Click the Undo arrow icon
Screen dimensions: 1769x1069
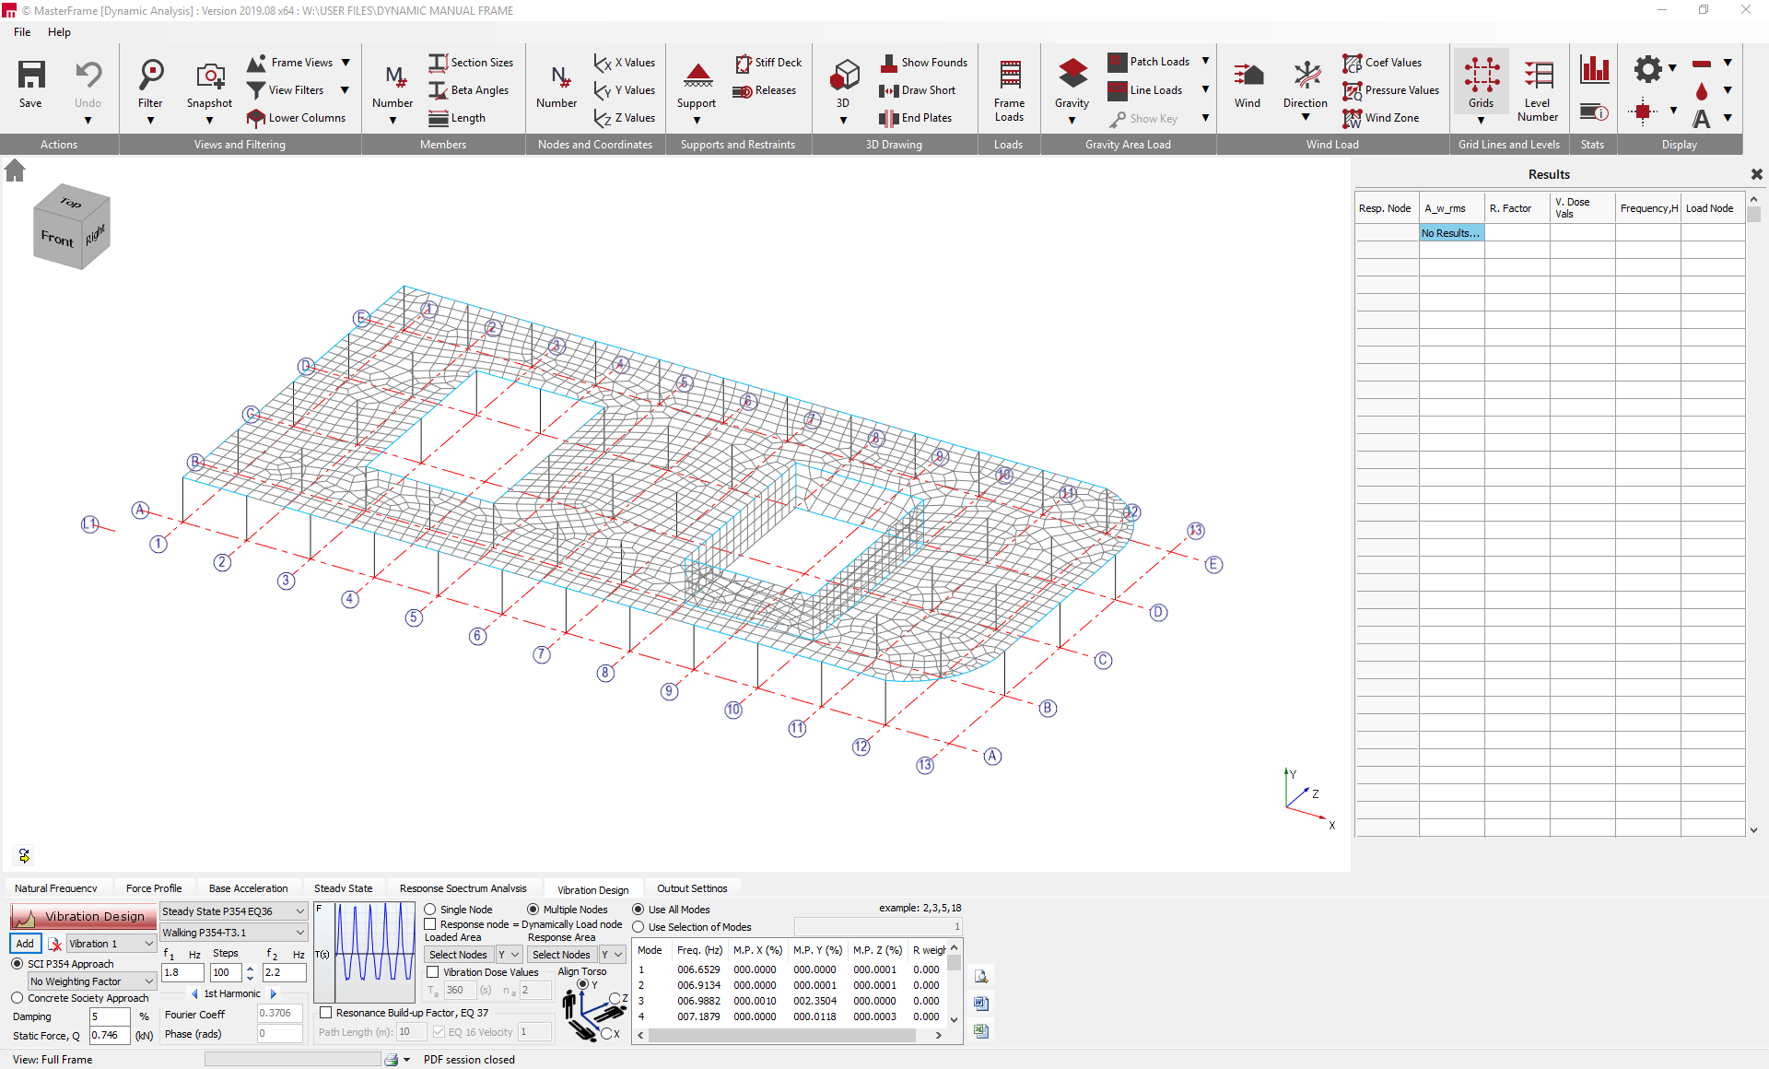tap(88, 75)
